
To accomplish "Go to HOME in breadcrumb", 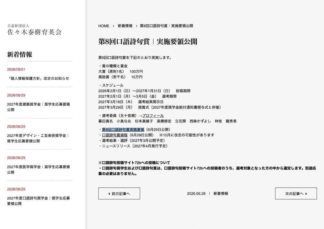I will click(x=104, y=26).
